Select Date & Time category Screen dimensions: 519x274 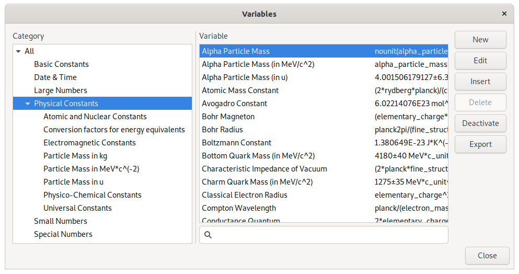tap(55, 77)
